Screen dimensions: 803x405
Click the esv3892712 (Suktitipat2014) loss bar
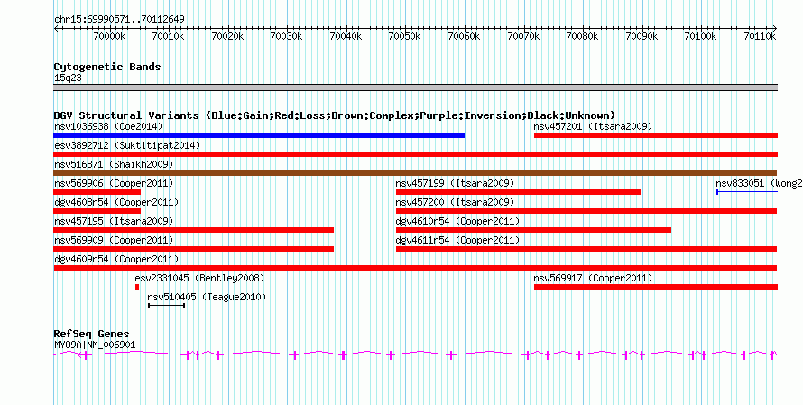click(x=415, y=154)
